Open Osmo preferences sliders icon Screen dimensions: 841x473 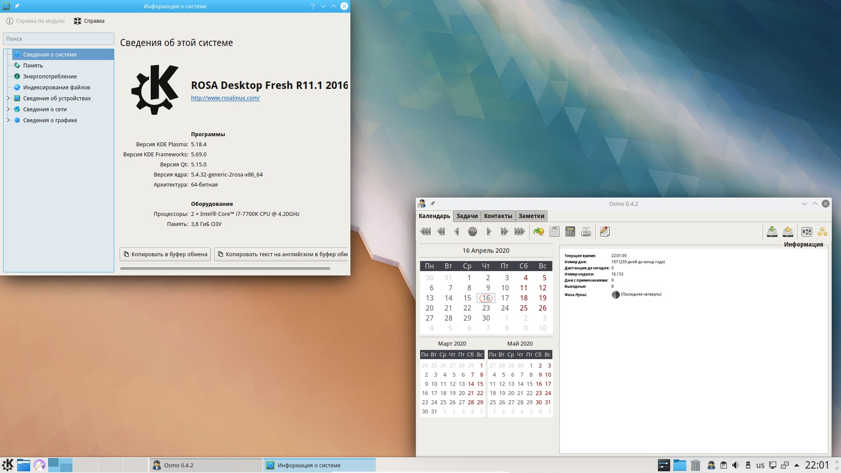pyautogui.click(x=806, y=232)
